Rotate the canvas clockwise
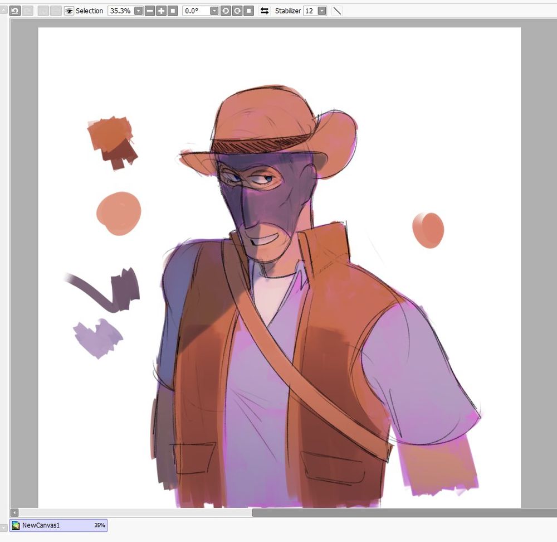The height and width of the screenshot is (542, 557). pos(238,10)
